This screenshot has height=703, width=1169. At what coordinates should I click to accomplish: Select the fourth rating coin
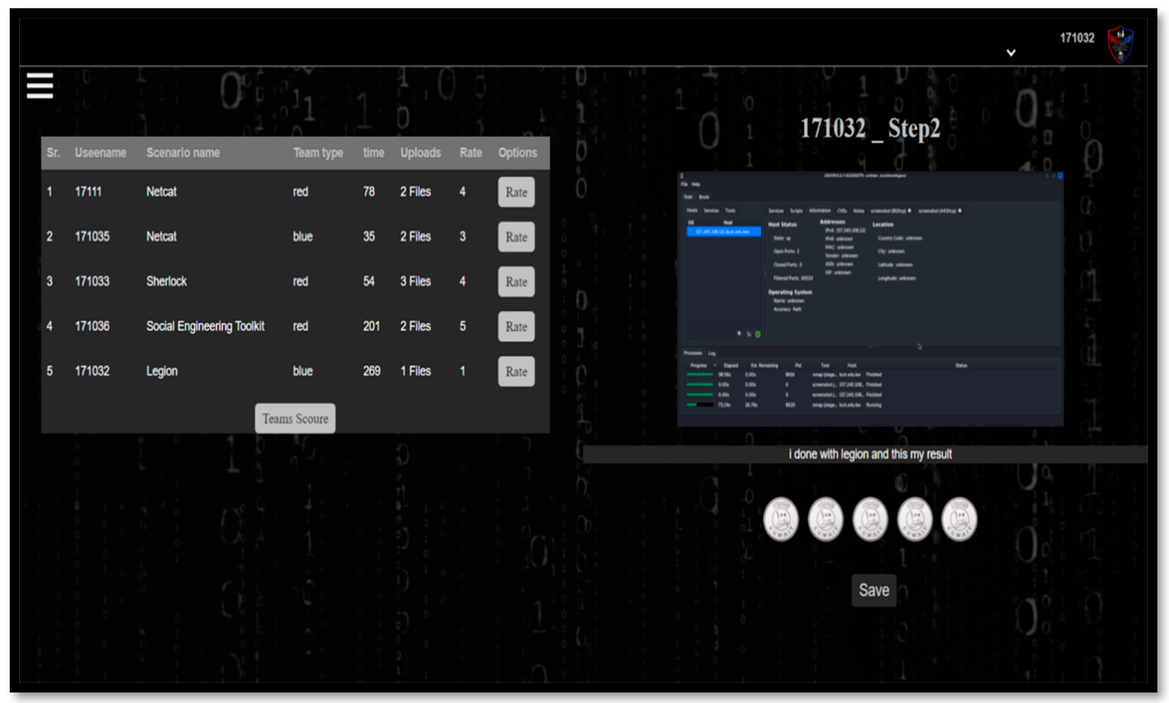(914, 519)
